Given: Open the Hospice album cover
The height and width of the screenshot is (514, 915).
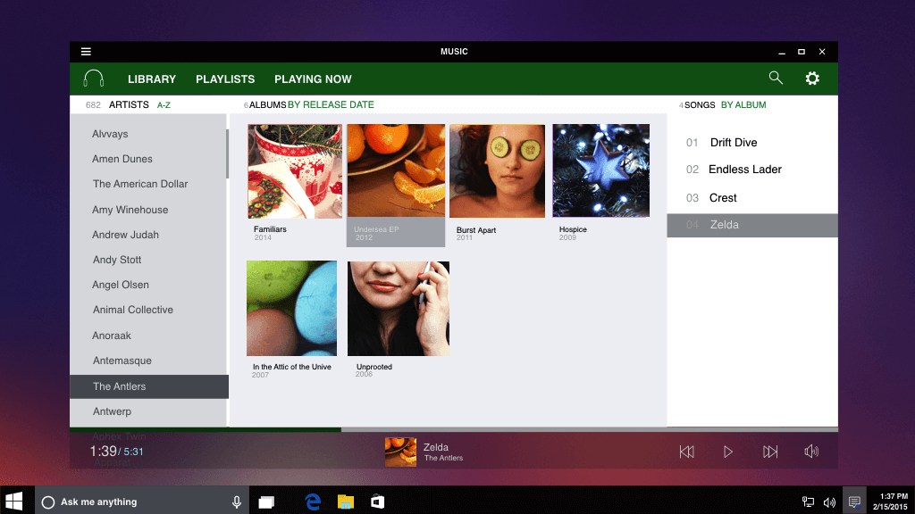Looking at the screenshot, I should (x=601, y=170).
